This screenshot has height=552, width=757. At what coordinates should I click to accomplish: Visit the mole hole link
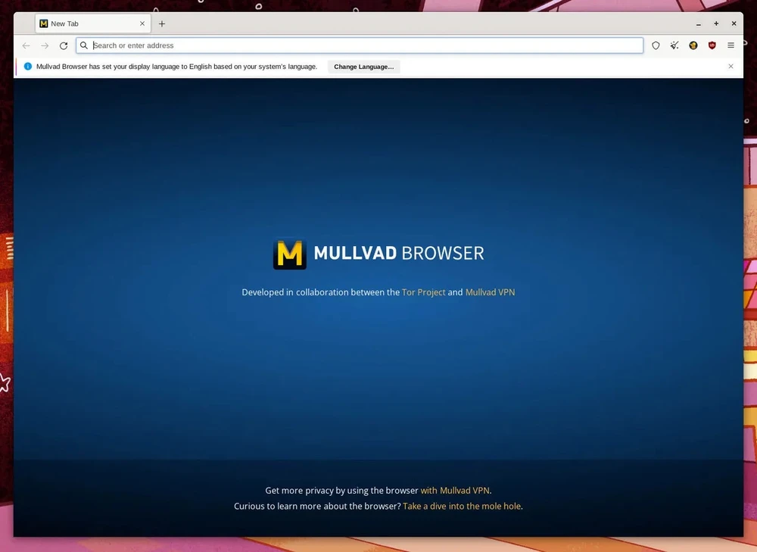[x=462, y=506]
